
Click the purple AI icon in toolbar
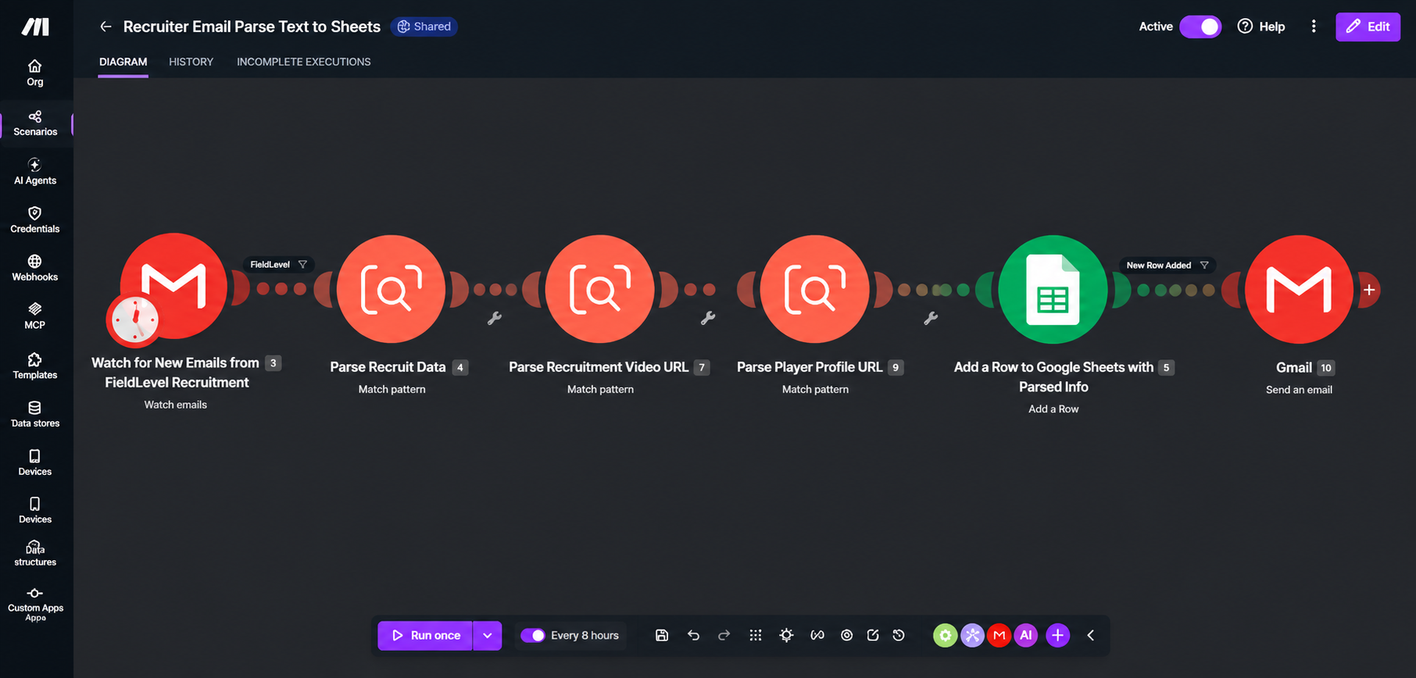[x=1026, y=636]
